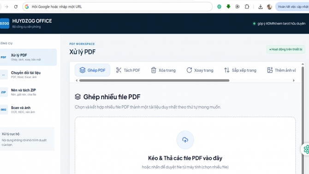
Task: Click the floating atom assistant icon
Action: click(x=306, y=149)
